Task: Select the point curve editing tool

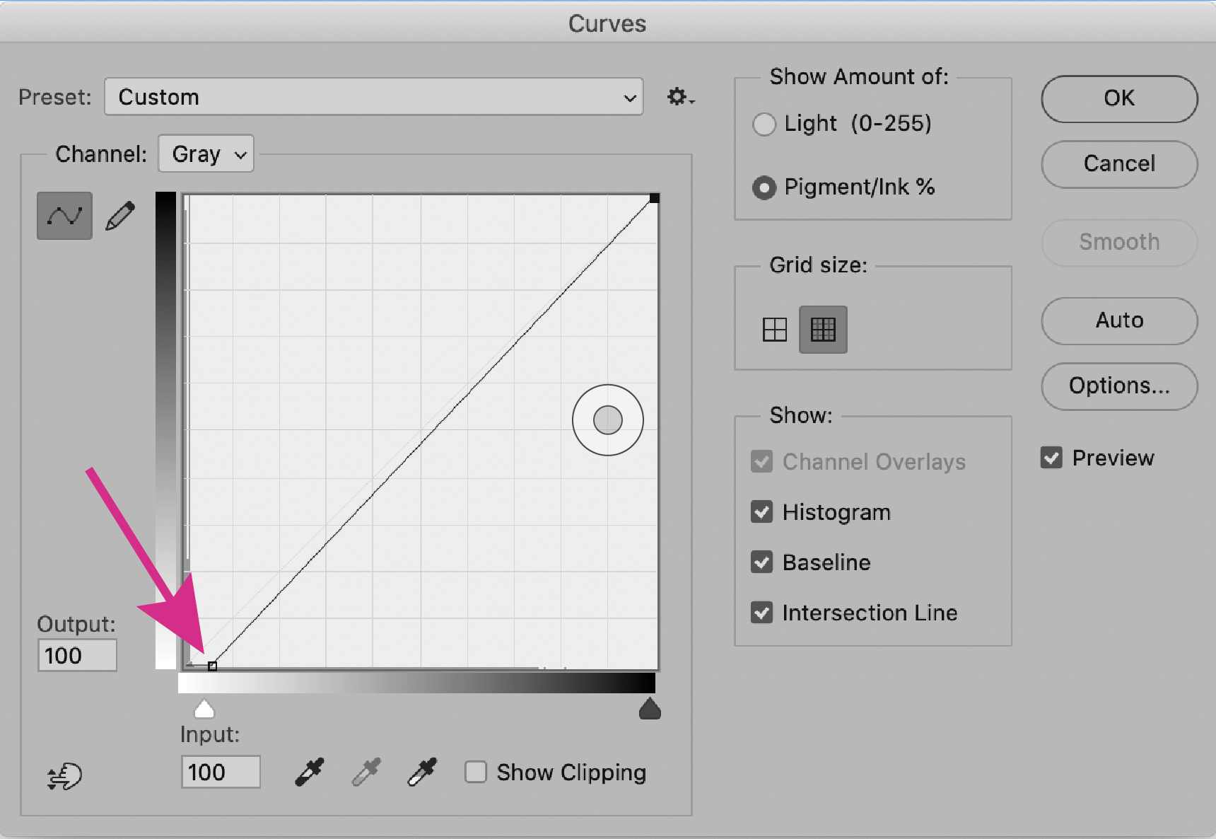Action: coord(64,215)
